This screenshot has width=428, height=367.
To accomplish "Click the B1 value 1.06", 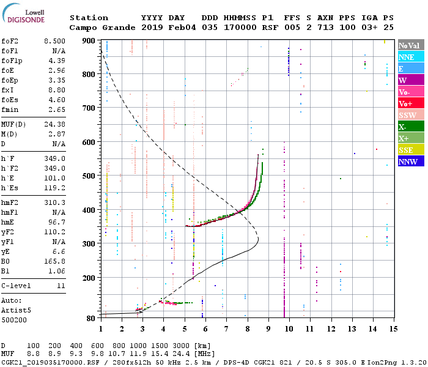I will tap(57, 272).
